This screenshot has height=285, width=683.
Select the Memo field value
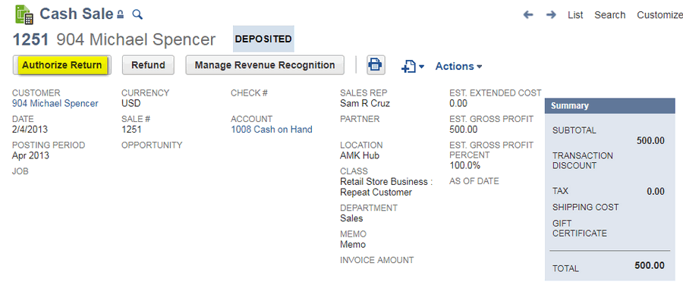pos(353,245)
